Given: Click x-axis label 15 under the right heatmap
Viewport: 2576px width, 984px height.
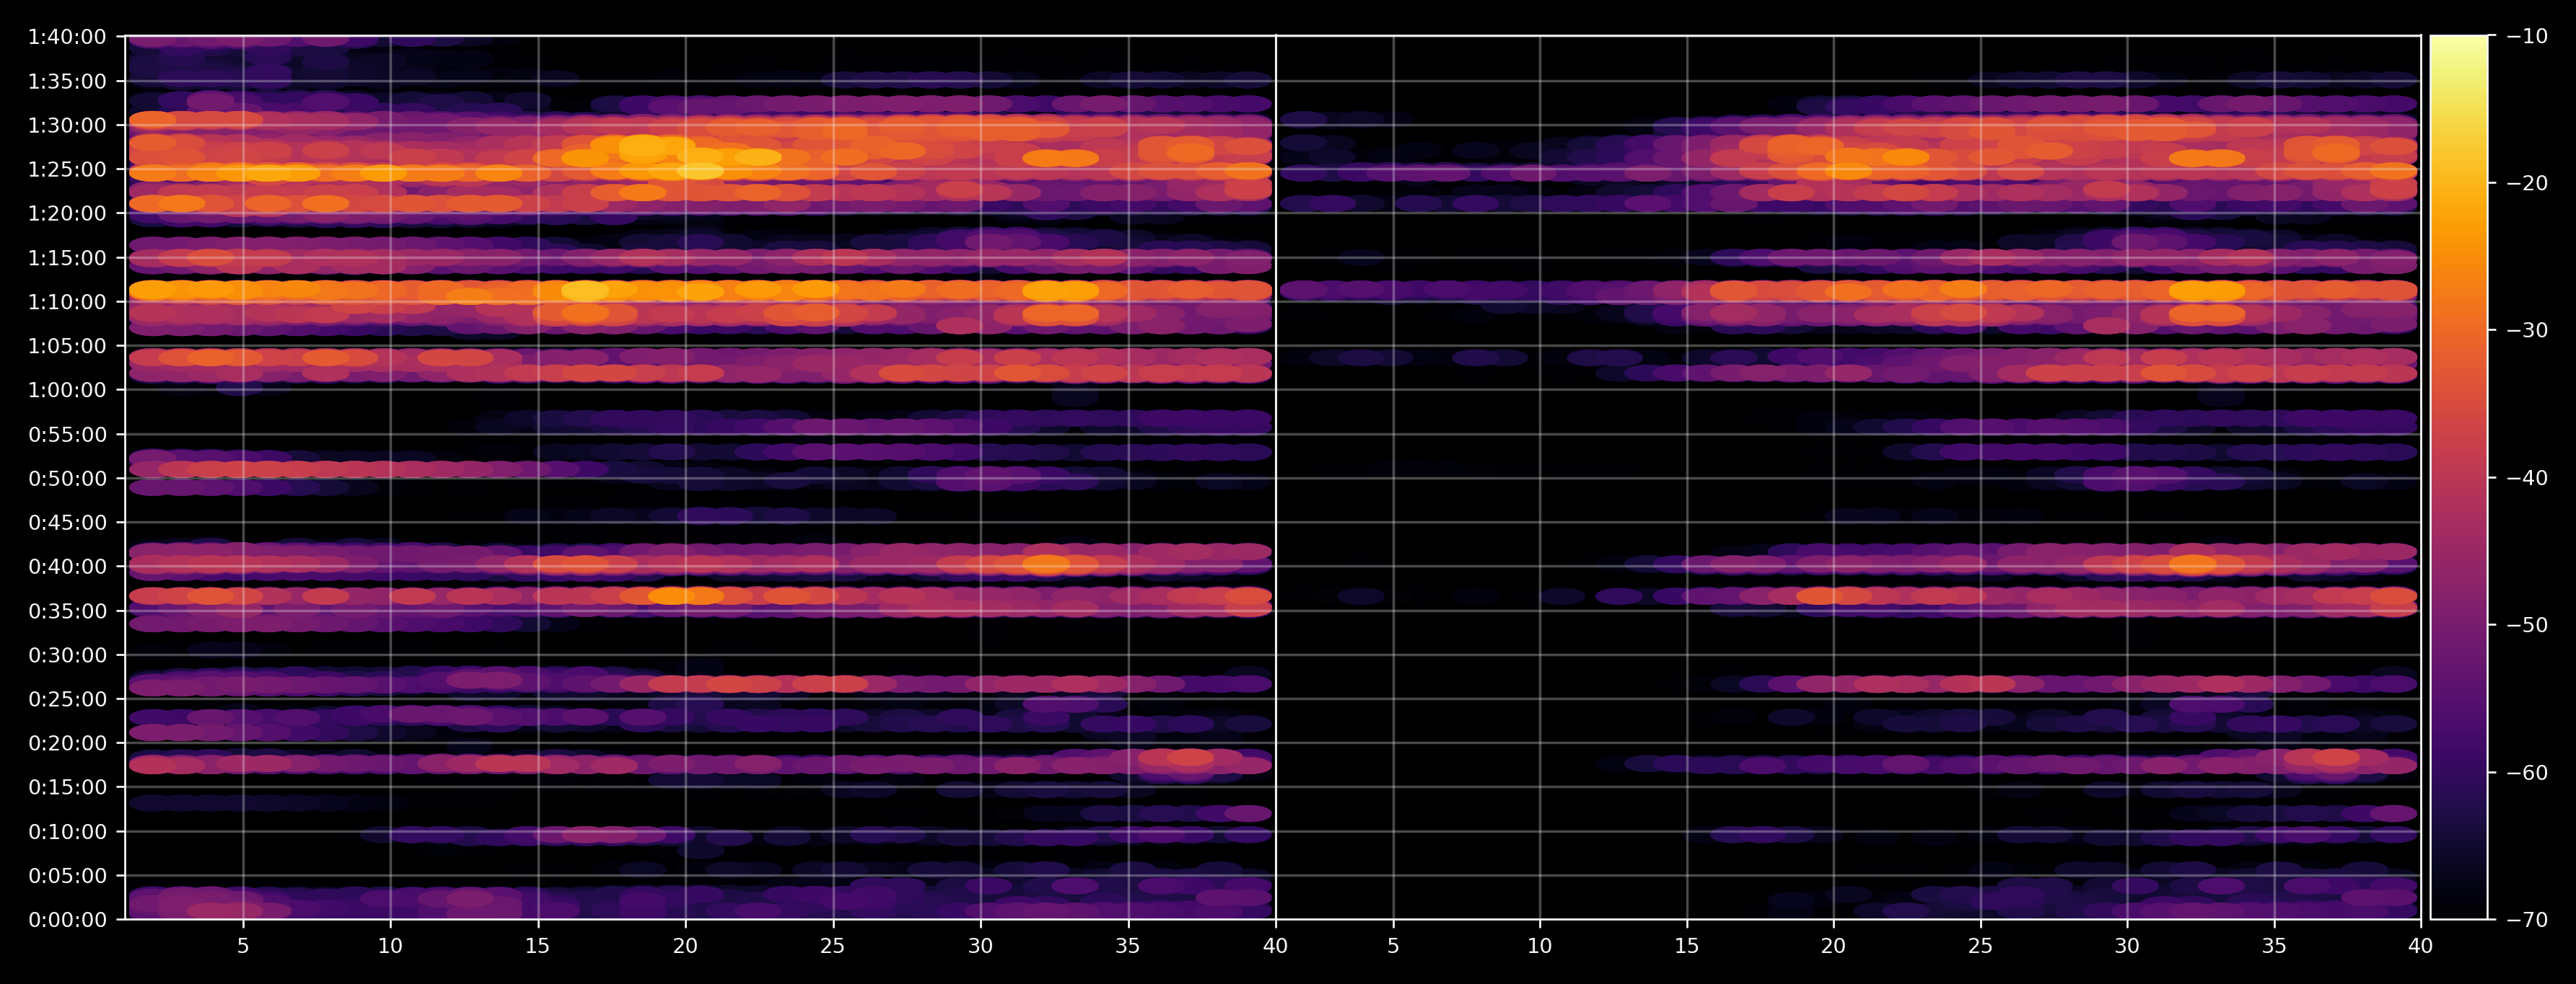Looking at the screenshot, I should click(1687, 945).
